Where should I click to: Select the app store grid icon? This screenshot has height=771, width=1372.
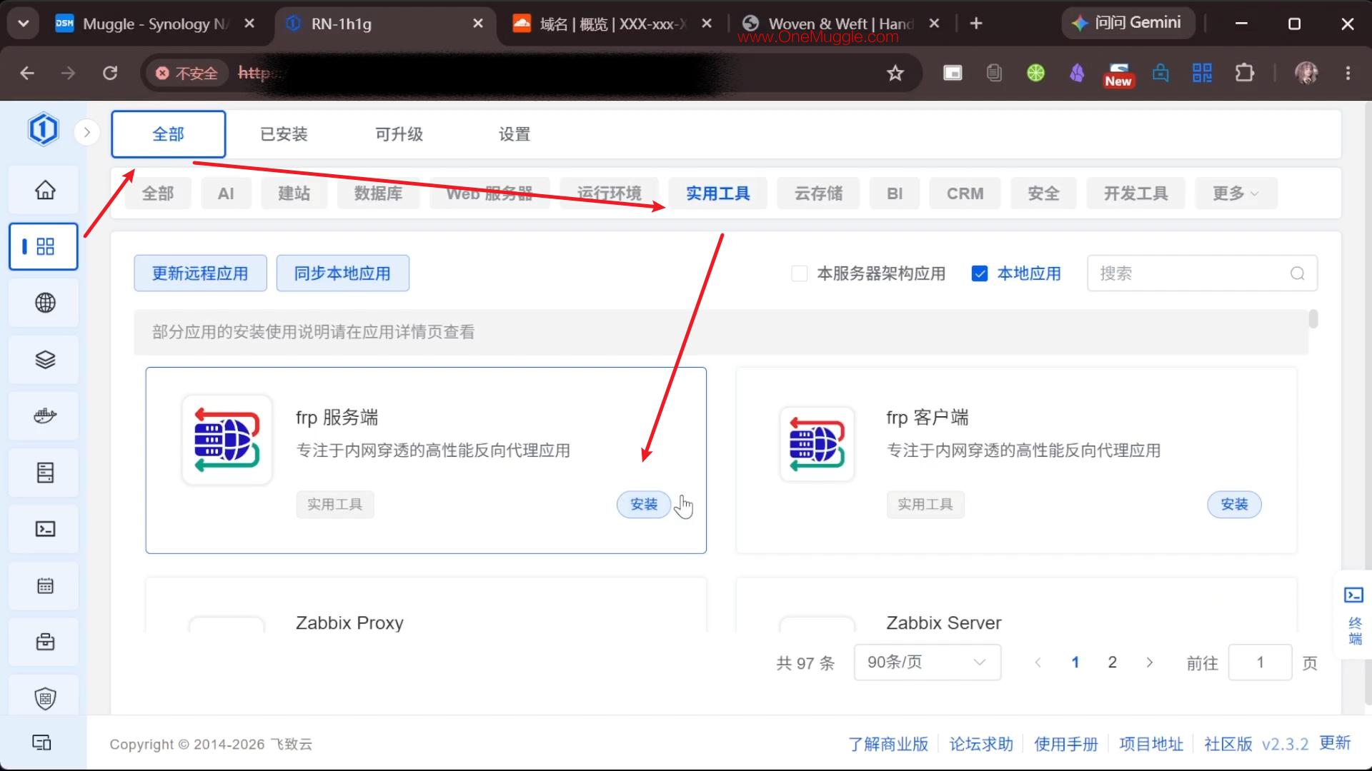(45, 246)
